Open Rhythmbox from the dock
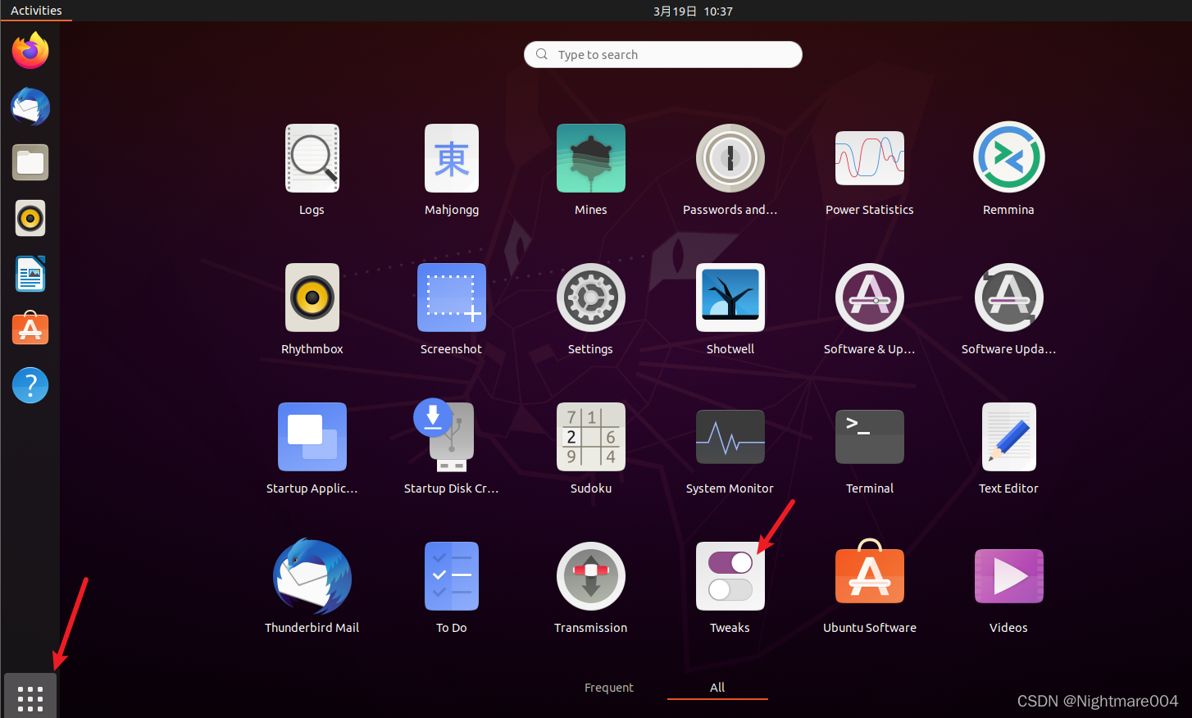 30,218
